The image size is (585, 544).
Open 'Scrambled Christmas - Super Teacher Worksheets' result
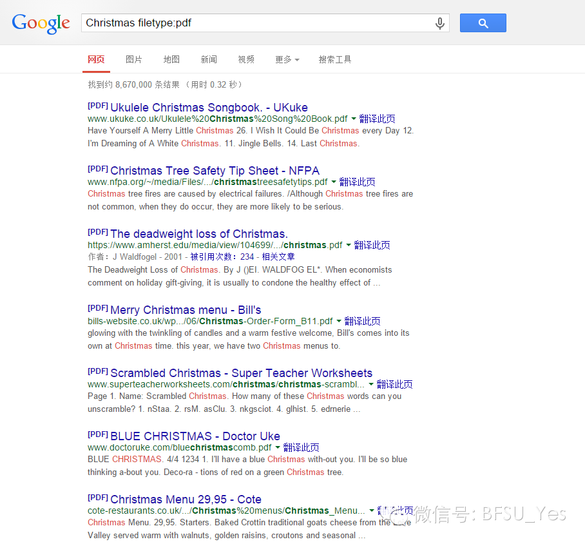point(242,373)
